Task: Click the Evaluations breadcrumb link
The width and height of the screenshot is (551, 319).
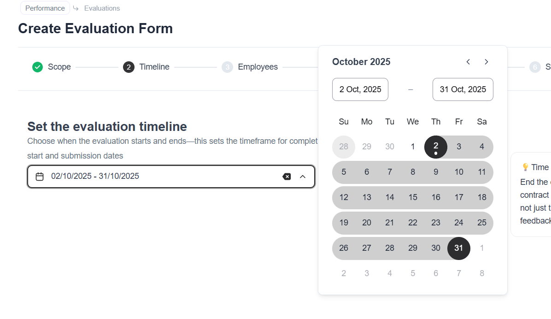Action: tap(102, 8)
